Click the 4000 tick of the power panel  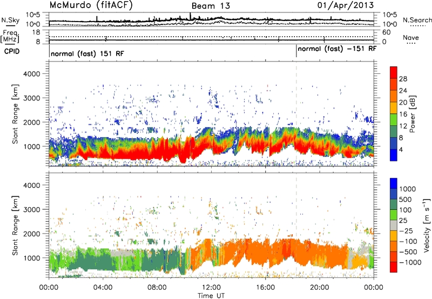[x=31, y=74]
